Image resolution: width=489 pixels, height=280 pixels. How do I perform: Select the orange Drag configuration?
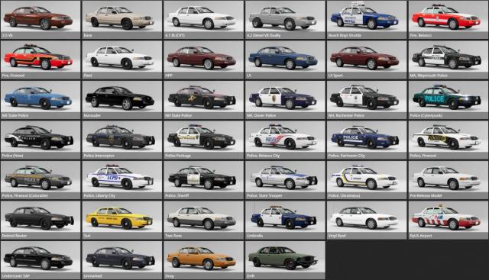203,260
